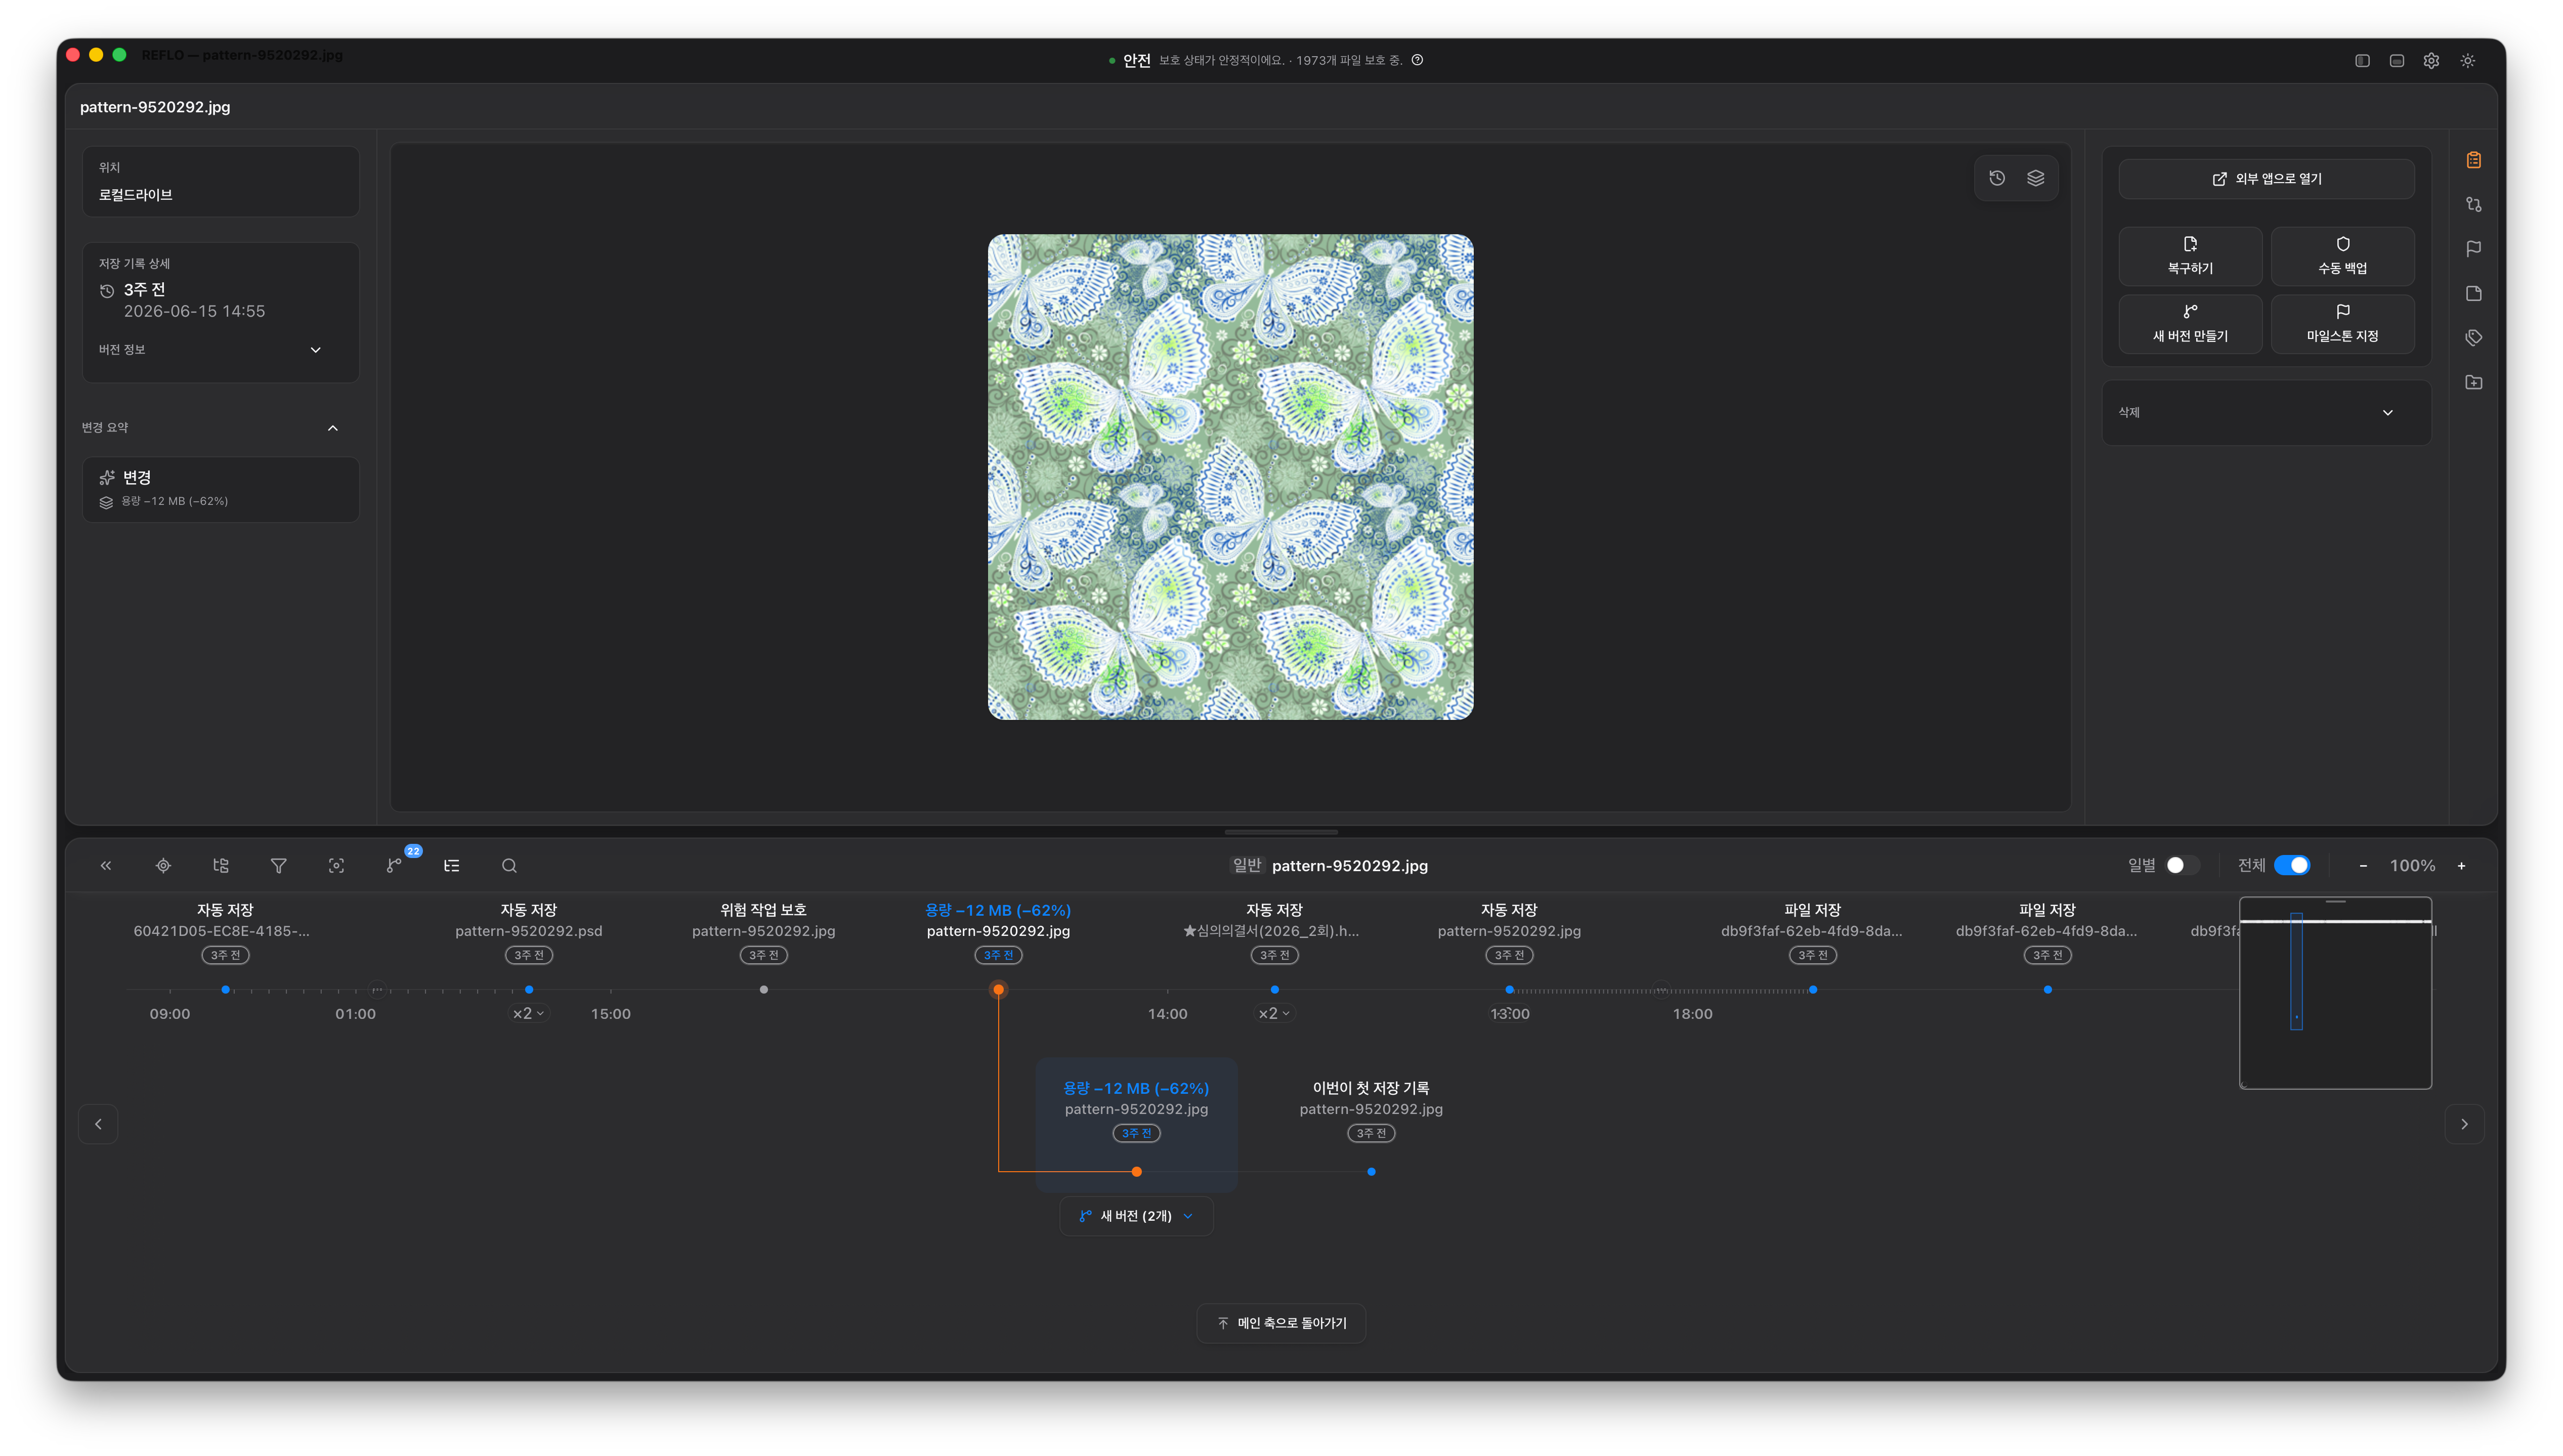Click the focus capture frame icon
Screen dimensions: 2563x1456
(x=336, y=865)
